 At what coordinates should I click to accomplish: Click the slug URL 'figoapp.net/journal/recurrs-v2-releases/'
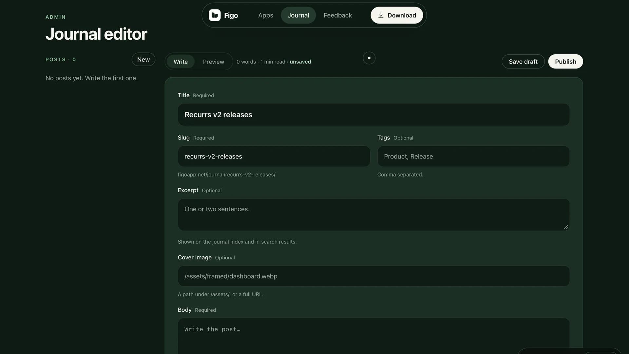226,175
